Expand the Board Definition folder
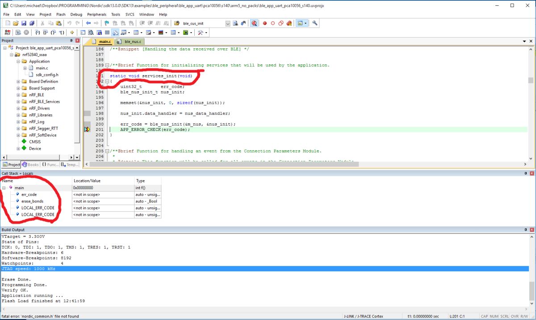The image size is (536, 320). pyautogui.click(x=18, y=81)
